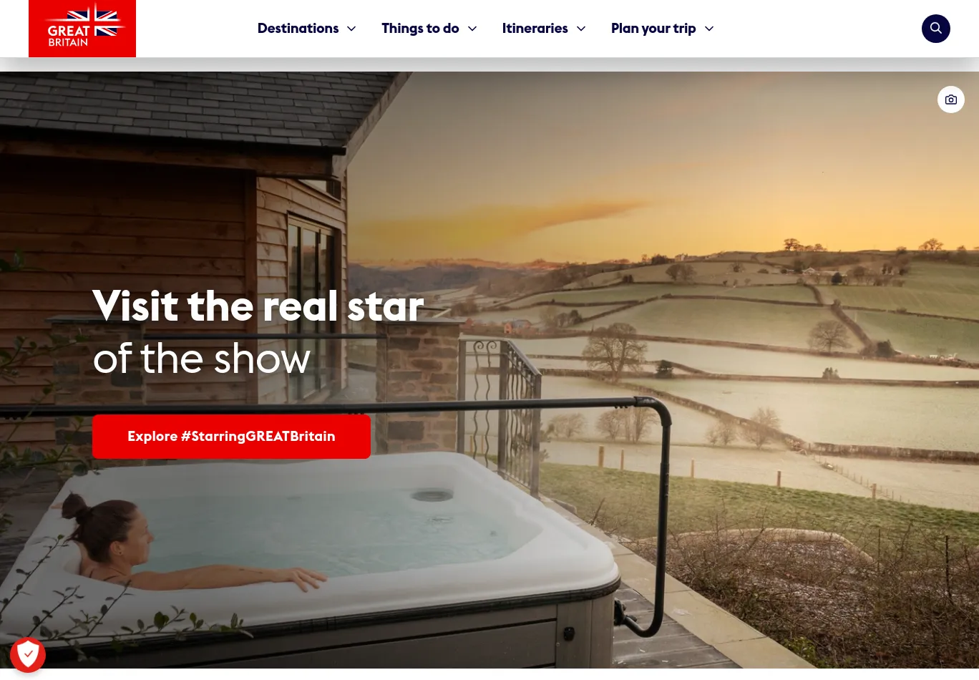The width and height of the screenshot is (979, 680).
Task: Expand the Destinations chevron arrow
Action: click(351, 29)
